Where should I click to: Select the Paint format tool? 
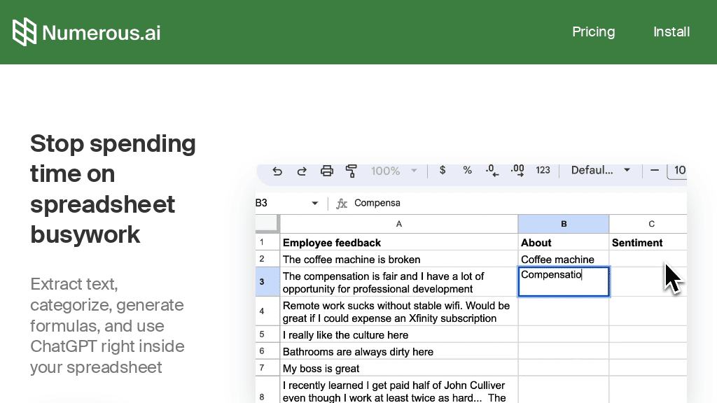pos(351,170)
